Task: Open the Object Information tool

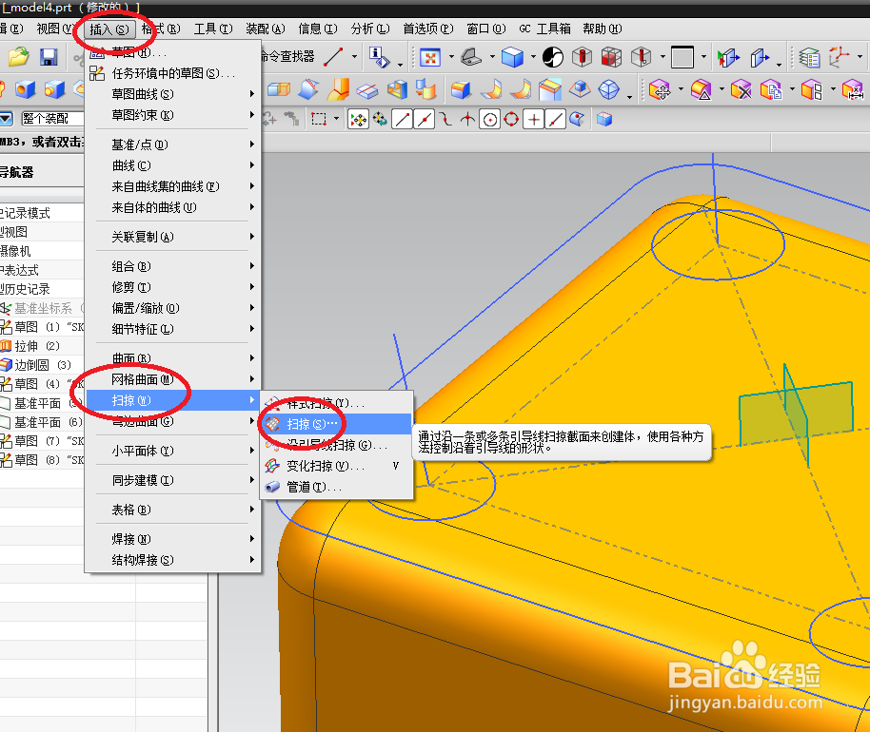Action: [x=379, y=57]
